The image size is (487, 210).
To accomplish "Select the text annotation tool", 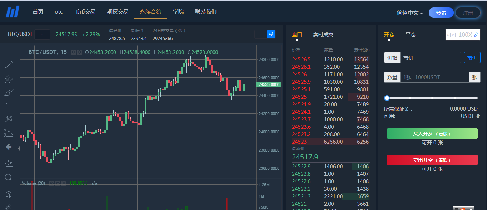I will 9,106.
